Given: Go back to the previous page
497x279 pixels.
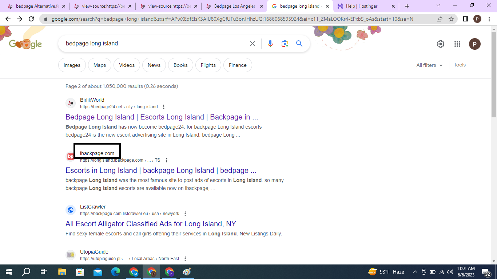Looking at the screenshot, I should point(8,19).
